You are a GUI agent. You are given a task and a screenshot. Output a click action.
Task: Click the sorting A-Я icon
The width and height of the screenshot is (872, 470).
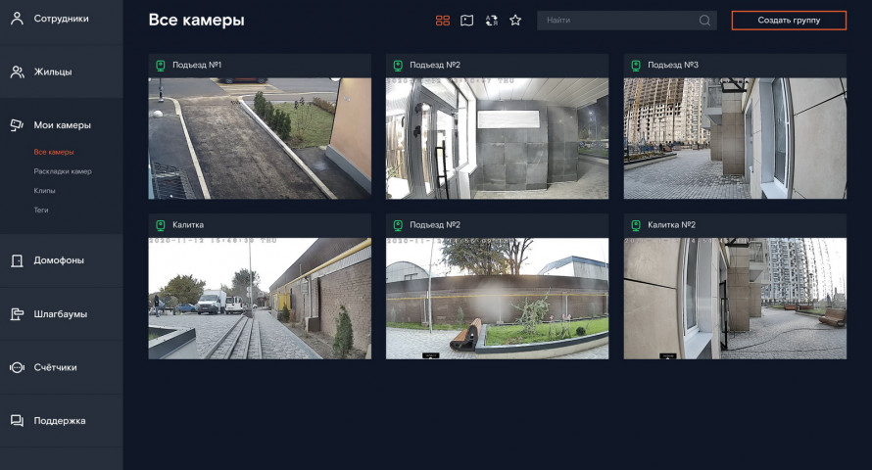(x=491, y=21)
